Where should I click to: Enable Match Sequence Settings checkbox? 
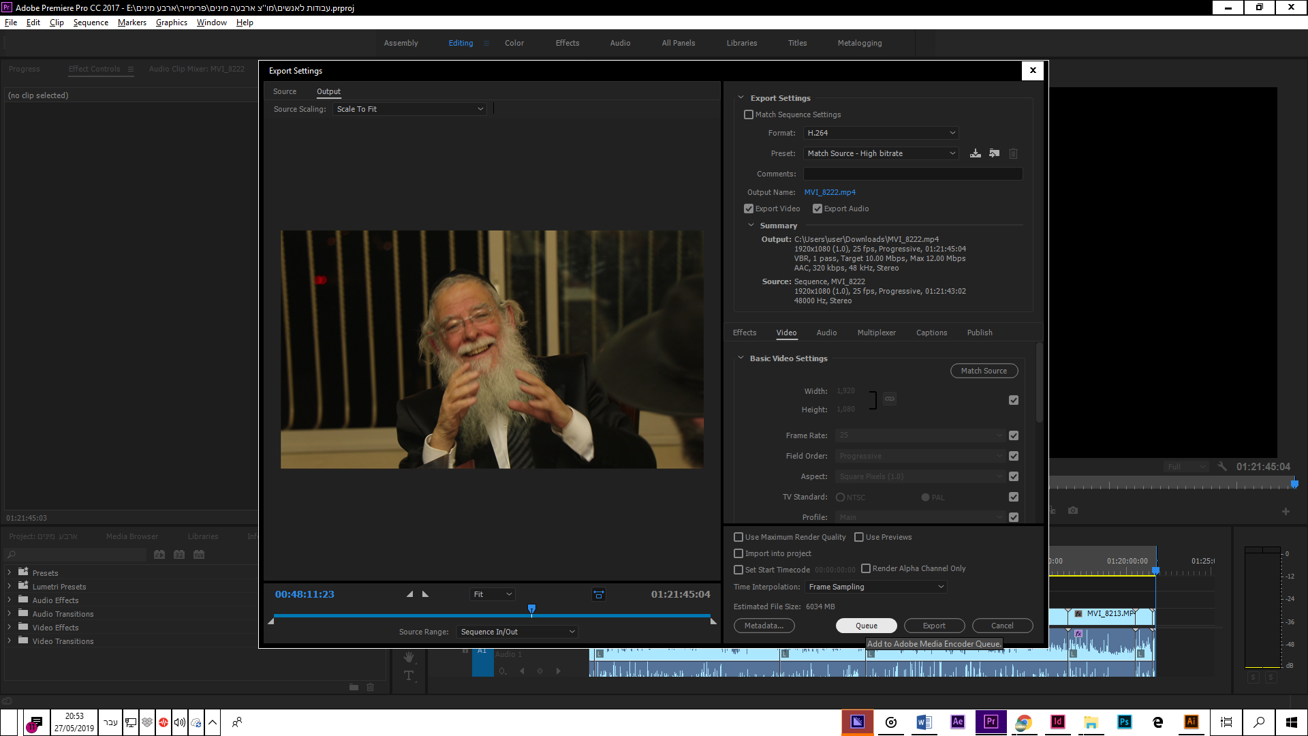point(749,114)
